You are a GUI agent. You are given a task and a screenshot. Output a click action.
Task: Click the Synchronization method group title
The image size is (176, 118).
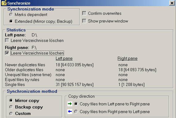click(32, 91)
